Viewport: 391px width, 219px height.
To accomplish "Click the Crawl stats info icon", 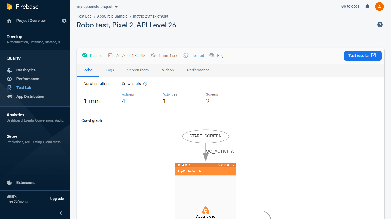I will 145,84.
